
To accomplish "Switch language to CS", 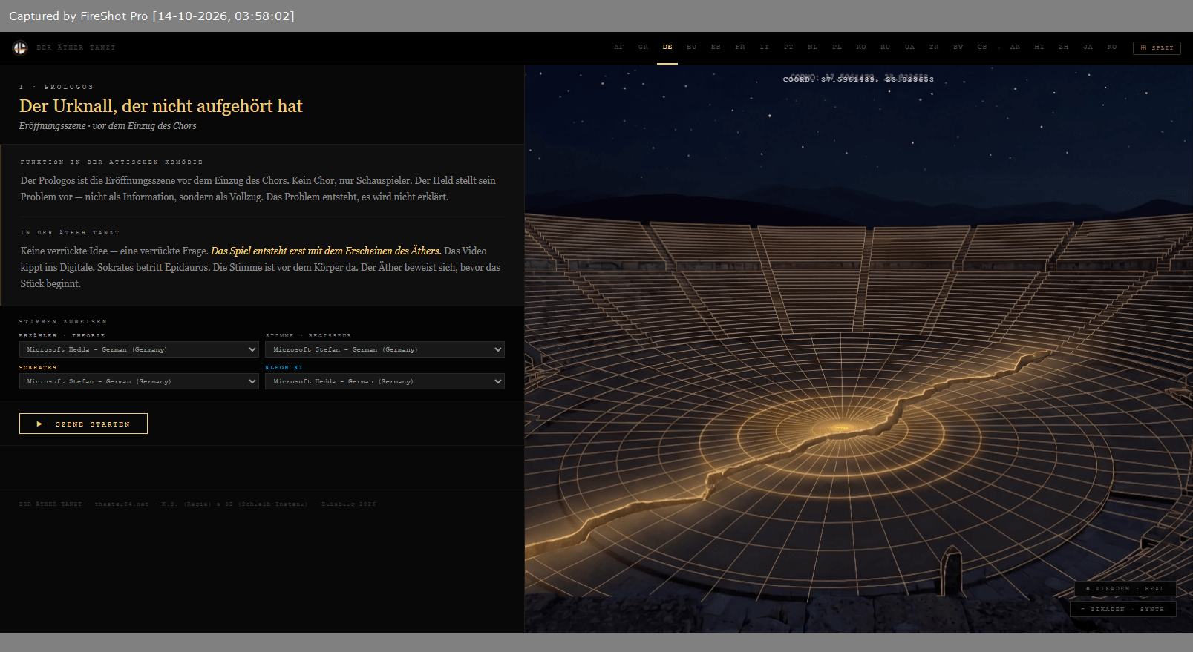I will (982, 47).
